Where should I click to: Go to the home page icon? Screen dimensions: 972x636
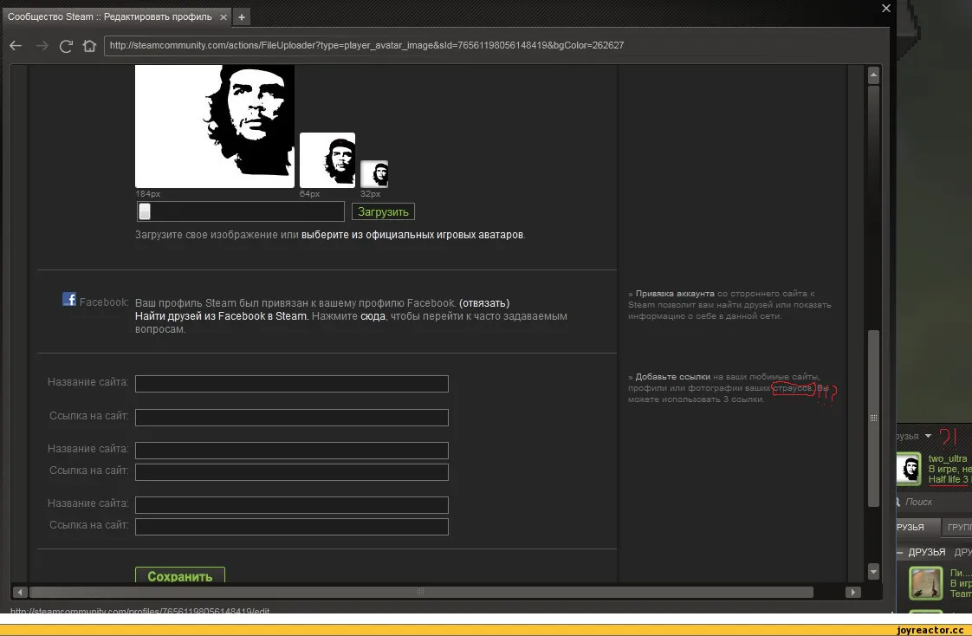(x=89, y=45)
